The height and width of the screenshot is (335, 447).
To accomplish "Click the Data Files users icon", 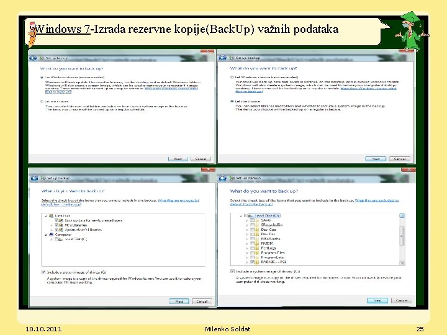I will click(51, 216).
